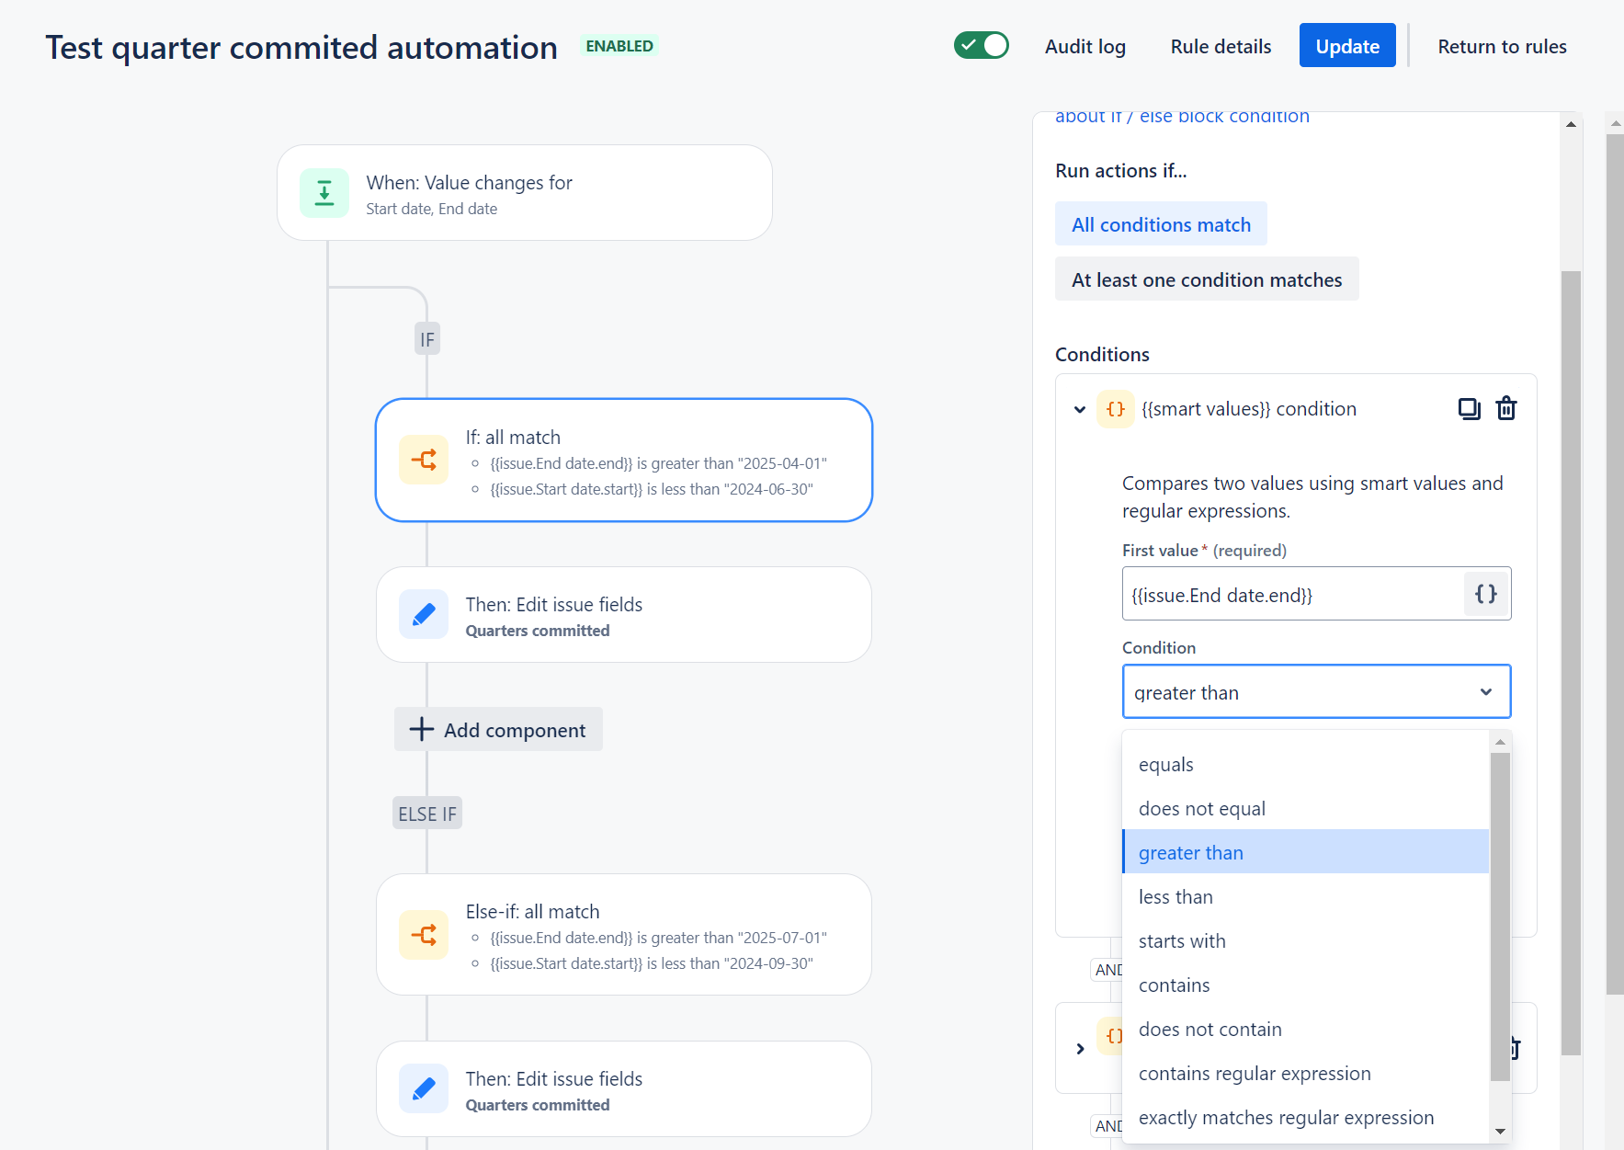The width and height of the screenshot is (1624, 1150).
Task: Open the Audit log tab
Action: [1085, 45]
